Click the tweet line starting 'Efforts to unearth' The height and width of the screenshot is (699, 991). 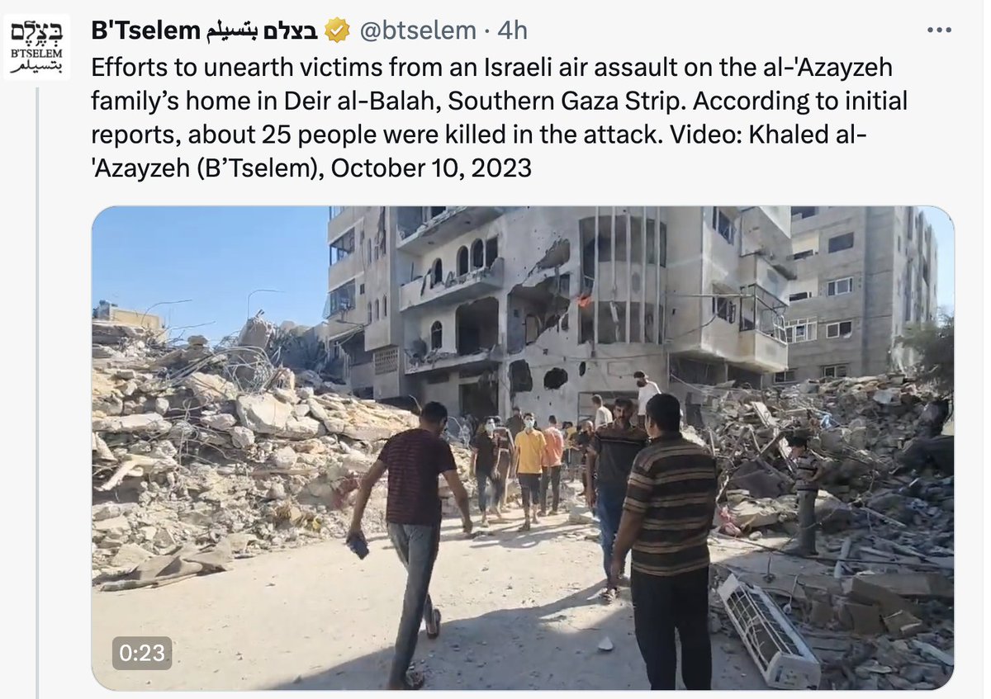pyautogui.click(x=492, y=68)
